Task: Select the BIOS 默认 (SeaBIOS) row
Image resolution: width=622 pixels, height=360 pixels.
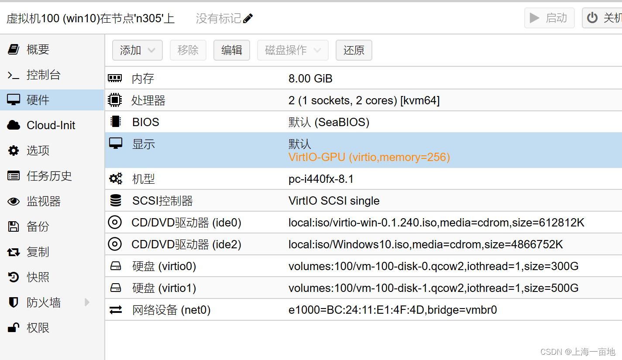Action: pos(364,122)
